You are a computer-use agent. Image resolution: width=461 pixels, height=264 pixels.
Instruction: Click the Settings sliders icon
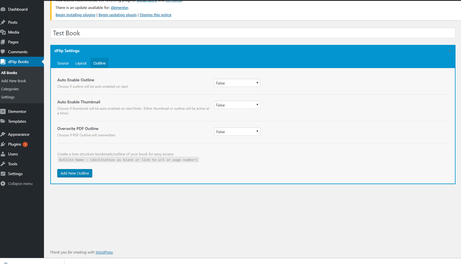tap(3, 174)
